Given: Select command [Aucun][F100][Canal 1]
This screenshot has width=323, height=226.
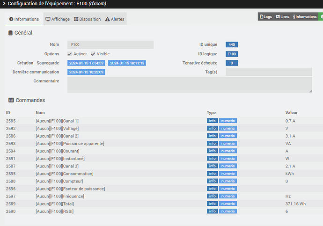Looking at the screenshot, I should coord(57,121).
